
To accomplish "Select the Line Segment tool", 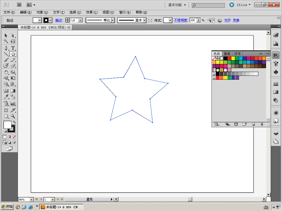I will pyautogui.click(x=6, y=54).
